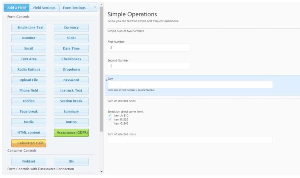Add a Button control
300x178 pixels.
pyautogui.click(x=71, y=122)
